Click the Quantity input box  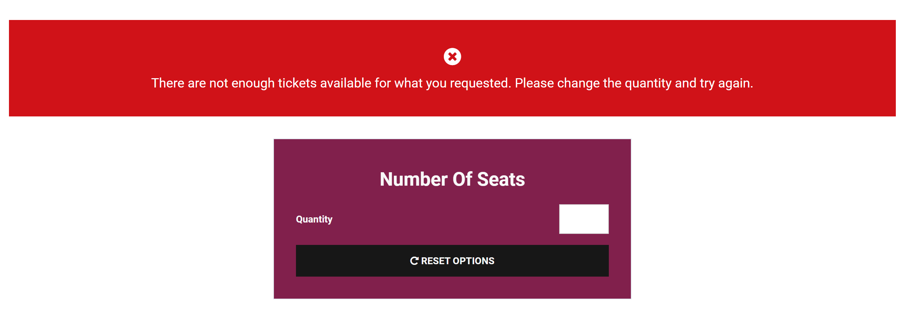click(x=583, y=219)
